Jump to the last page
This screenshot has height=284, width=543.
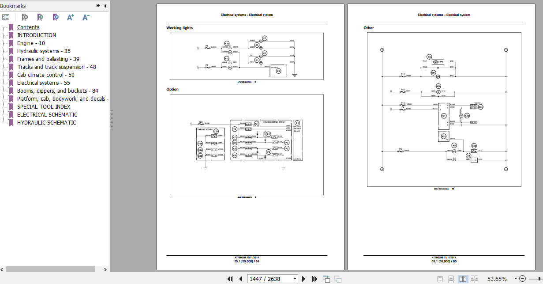click(x=315, y=279)
